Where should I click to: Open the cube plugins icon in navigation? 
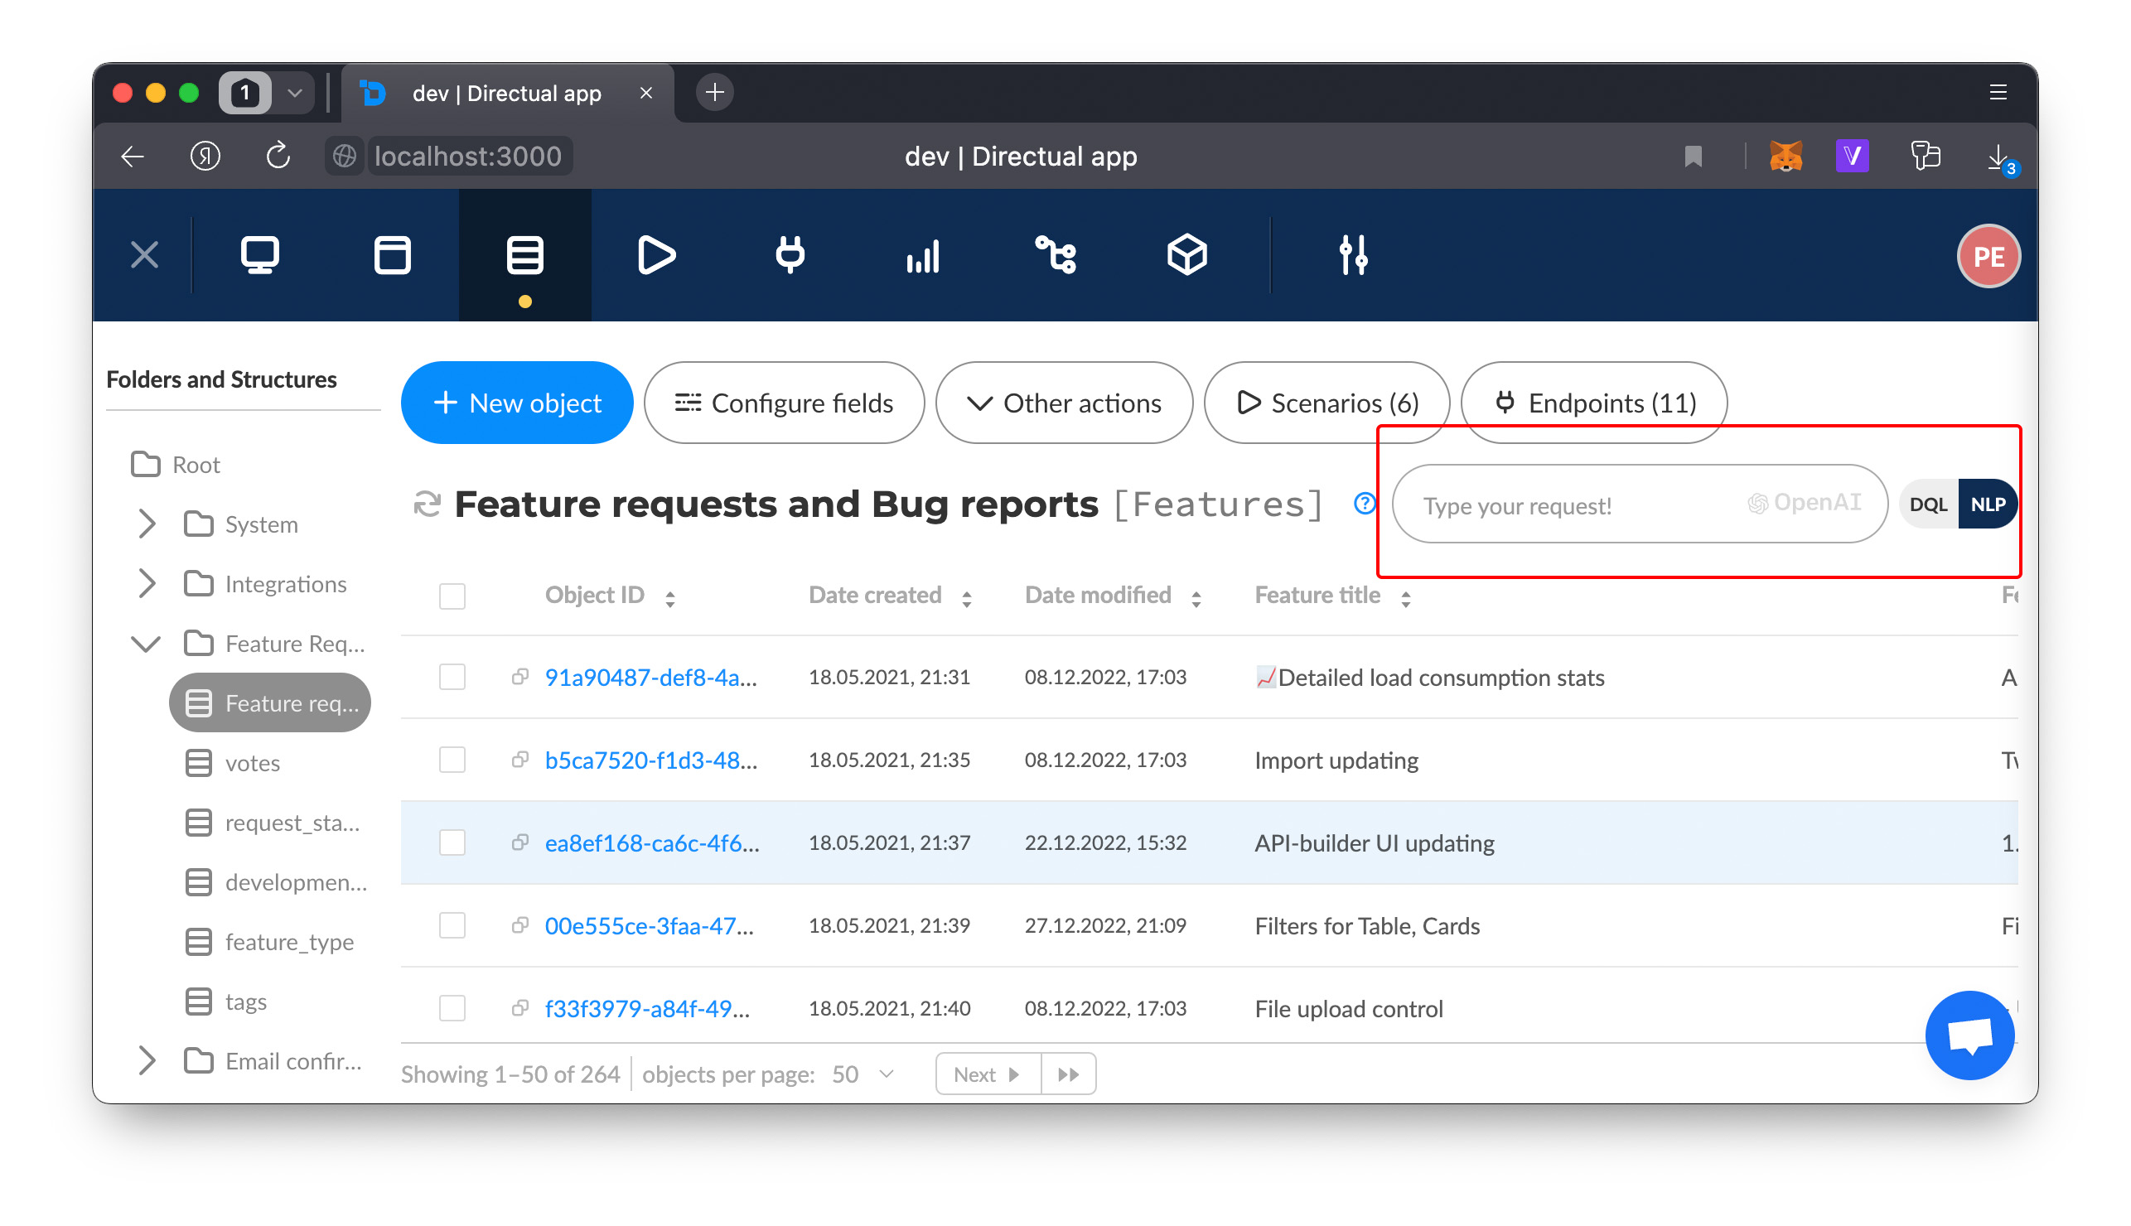[1186, 255]
